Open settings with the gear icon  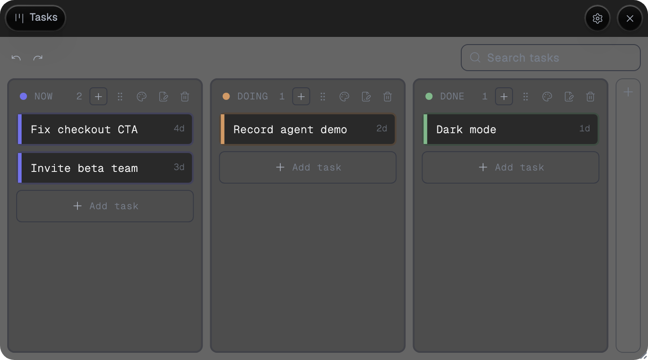pyautogui.click(x=597, y=18)
